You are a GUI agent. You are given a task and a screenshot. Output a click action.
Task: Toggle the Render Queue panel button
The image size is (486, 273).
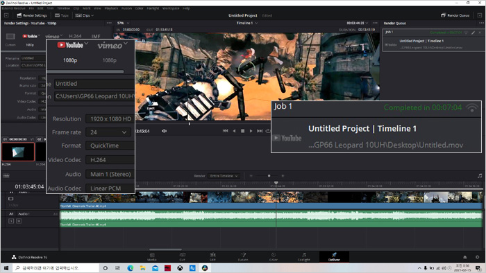coord(455,15)
